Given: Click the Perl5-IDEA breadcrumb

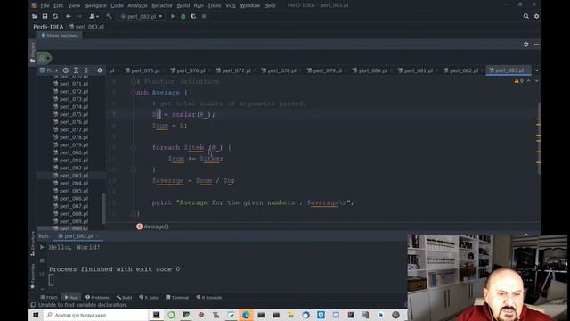Looking at the screenshot, I should click(x=48, y=27).
